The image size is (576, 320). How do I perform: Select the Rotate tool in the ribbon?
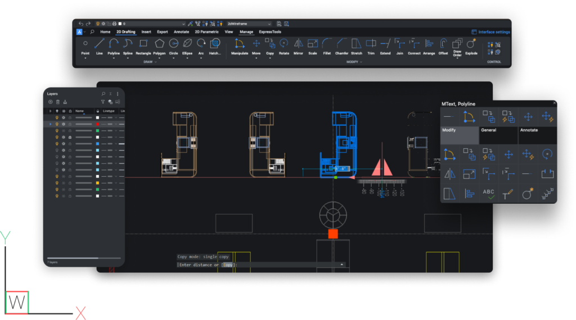(284, 44)
